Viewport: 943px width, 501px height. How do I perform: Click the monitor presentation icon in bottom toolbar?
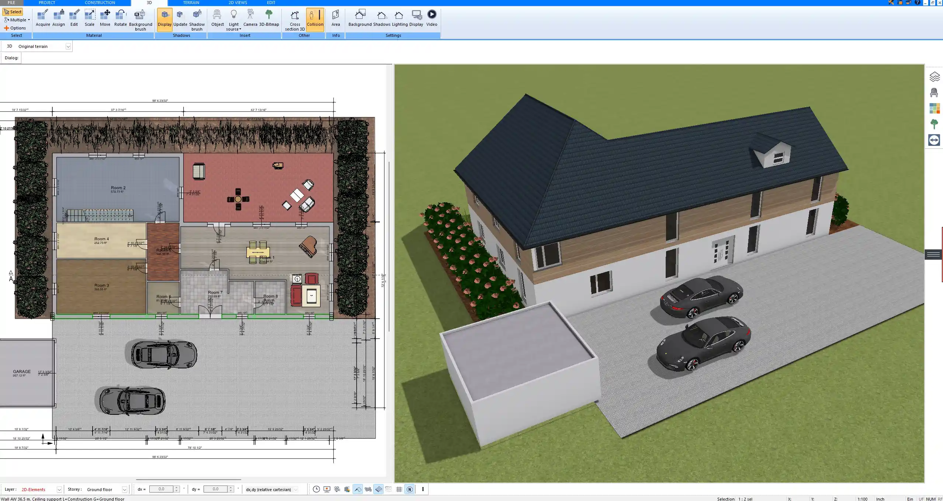coord(327,489)
